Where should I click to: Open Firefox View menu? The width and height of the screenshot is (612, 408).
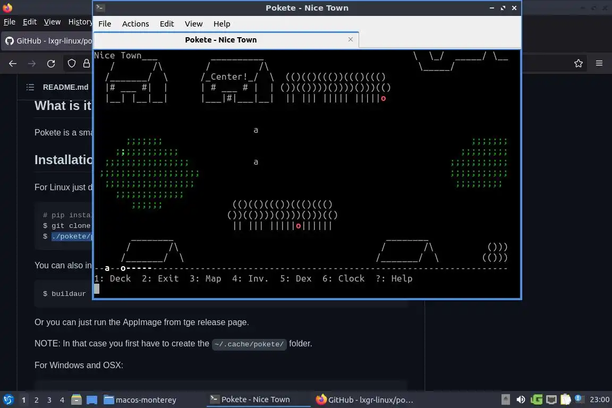(52, 22)
